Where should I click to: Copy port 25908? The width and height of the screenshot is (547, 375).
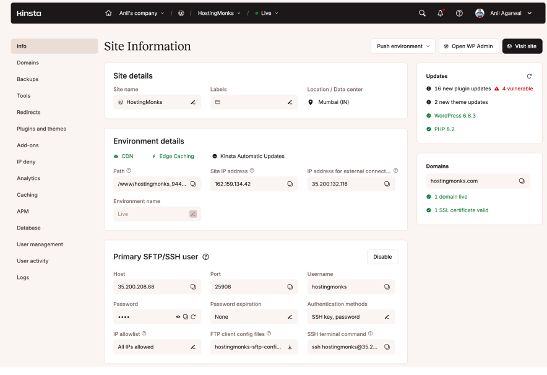click(290, 287)
